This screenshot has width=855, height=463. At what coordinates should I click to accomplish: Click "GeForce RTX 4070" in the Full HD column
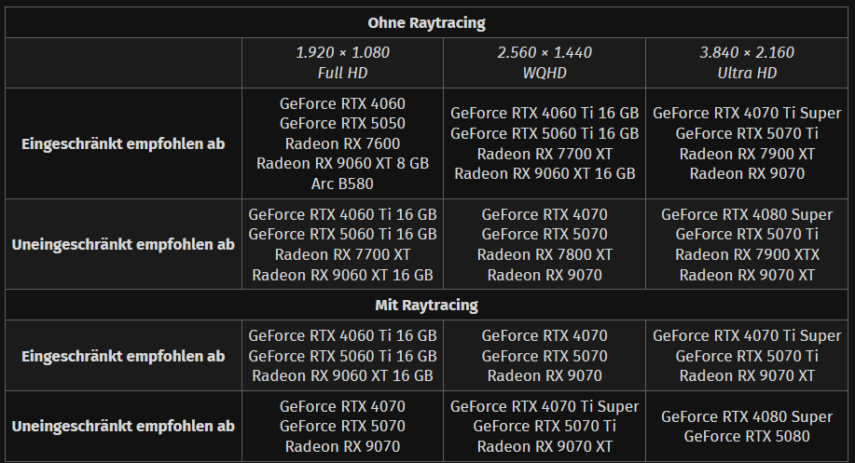tap(342, 406)
